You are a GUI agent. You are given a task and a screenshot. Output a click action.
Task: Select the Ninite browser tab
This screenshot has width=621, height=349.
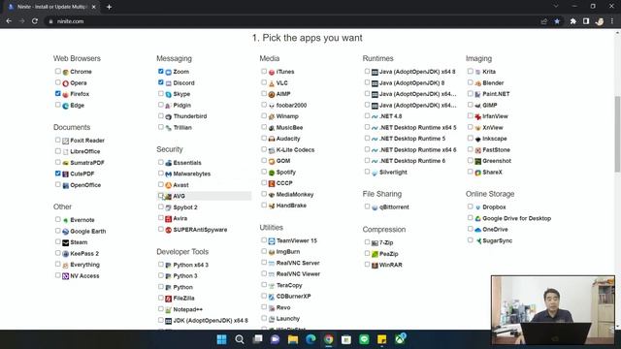[x=52, y=7]
